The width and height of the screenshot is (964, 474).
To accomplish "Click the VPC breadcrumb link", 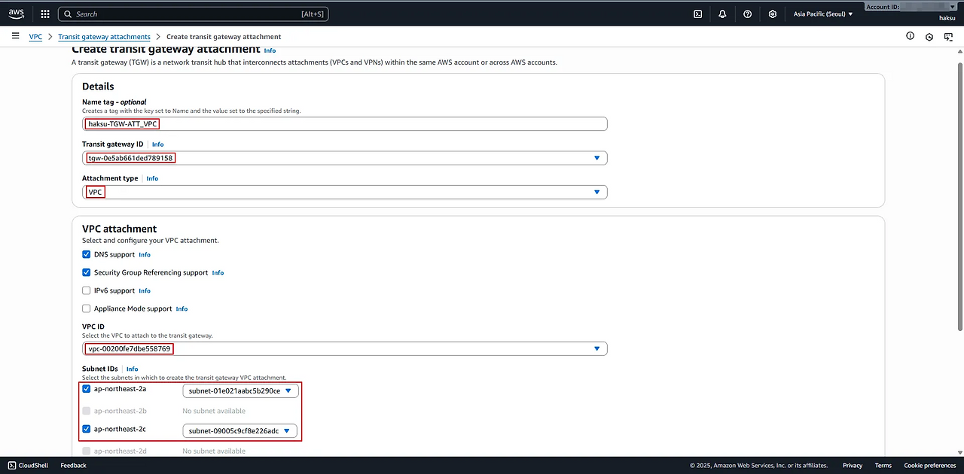I will click(x=35, y=36).
